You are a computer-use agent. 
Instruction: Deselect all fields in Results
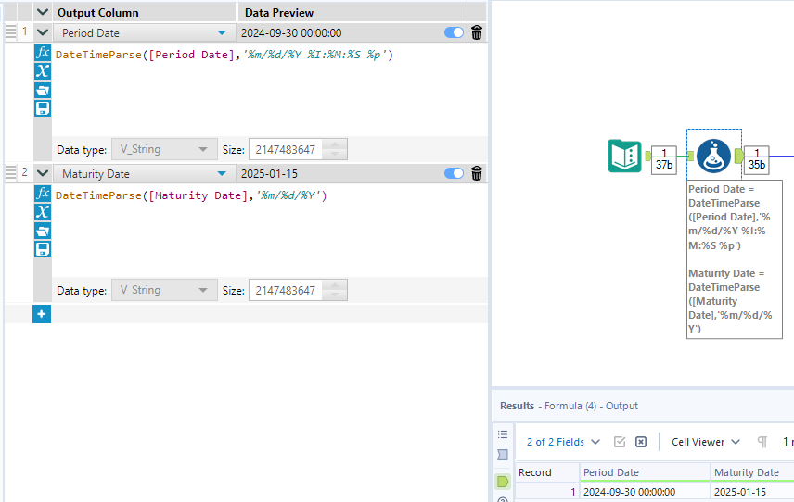pos(641,442)
